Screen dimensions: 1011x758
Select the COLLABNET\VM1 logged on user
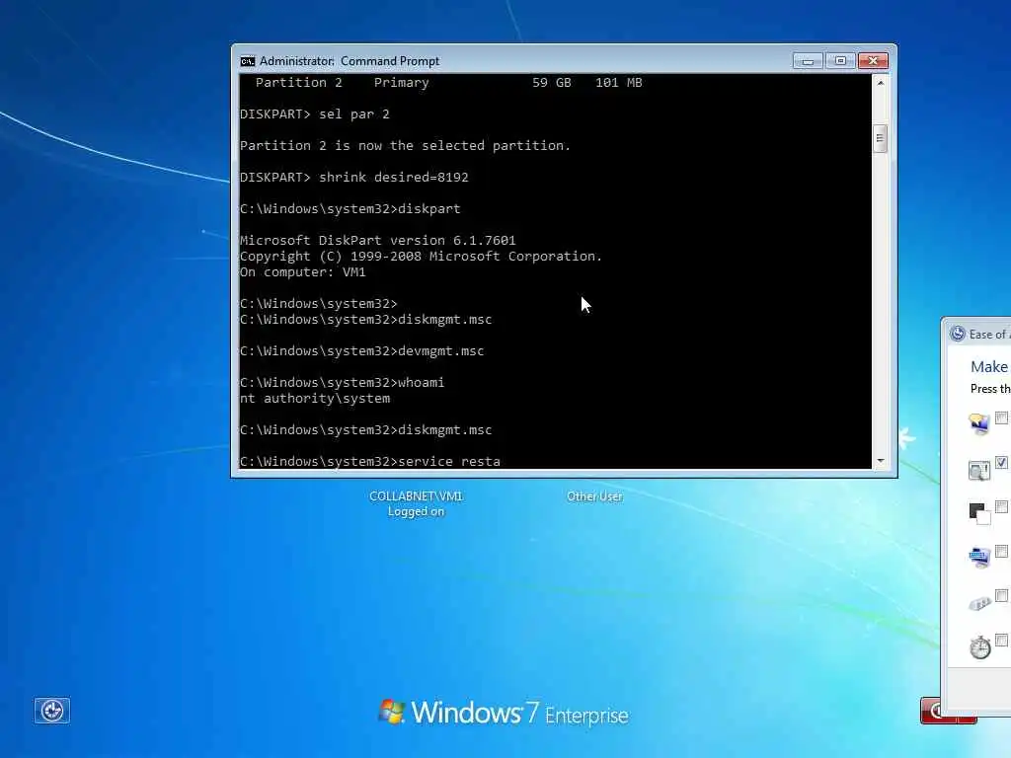416,503
